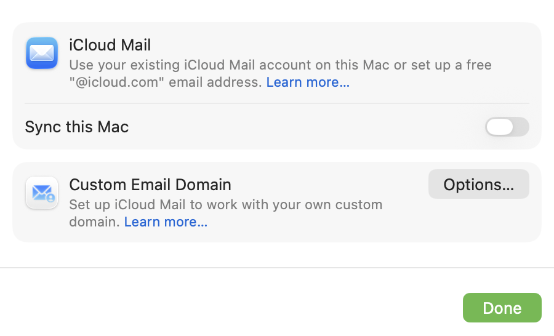Image resolution: width=554 pixels, height=336 pixels.
Task: Select the Custom Email Domain title
Action: (x=150, y=185)
